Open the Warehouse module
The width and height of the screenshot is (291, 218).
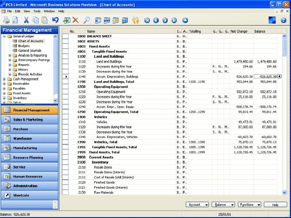[x=30, y=138]
